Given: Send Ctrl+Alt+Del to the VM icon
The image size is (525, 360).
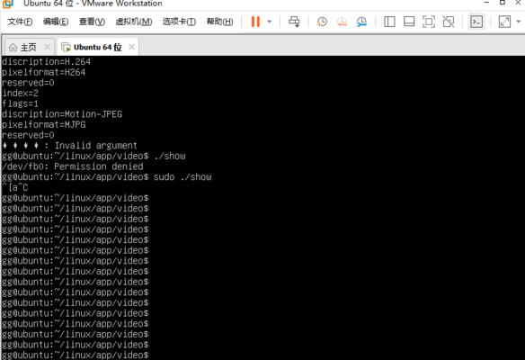Looking at the screenshot, I should 294,22.
